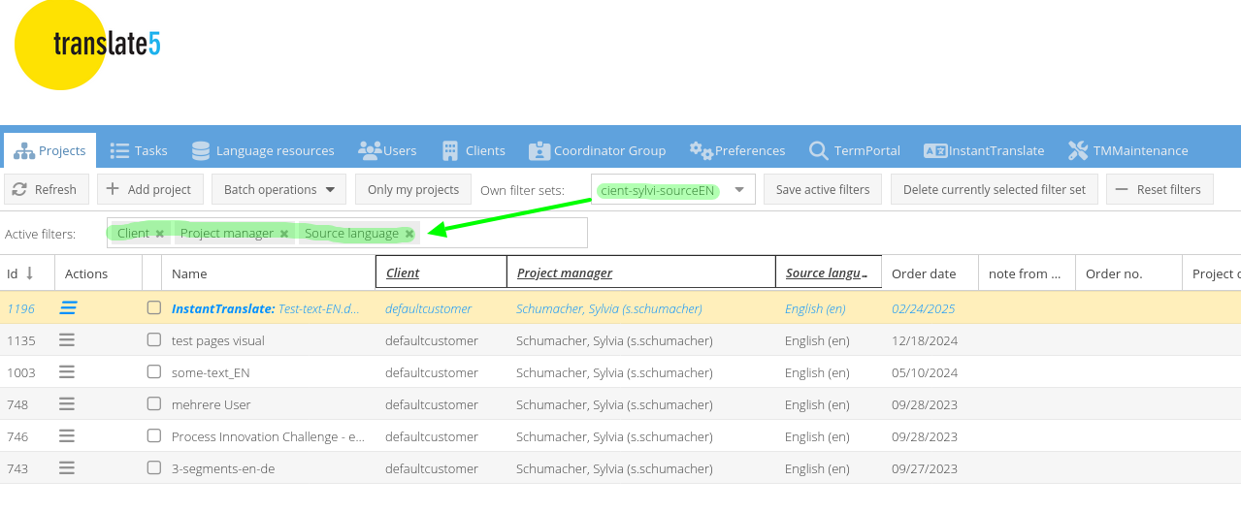Image resolution: width=1241 pixels, height=513 pixels.
Task: Remove the Source language filter tag
Action: (409, 234)
